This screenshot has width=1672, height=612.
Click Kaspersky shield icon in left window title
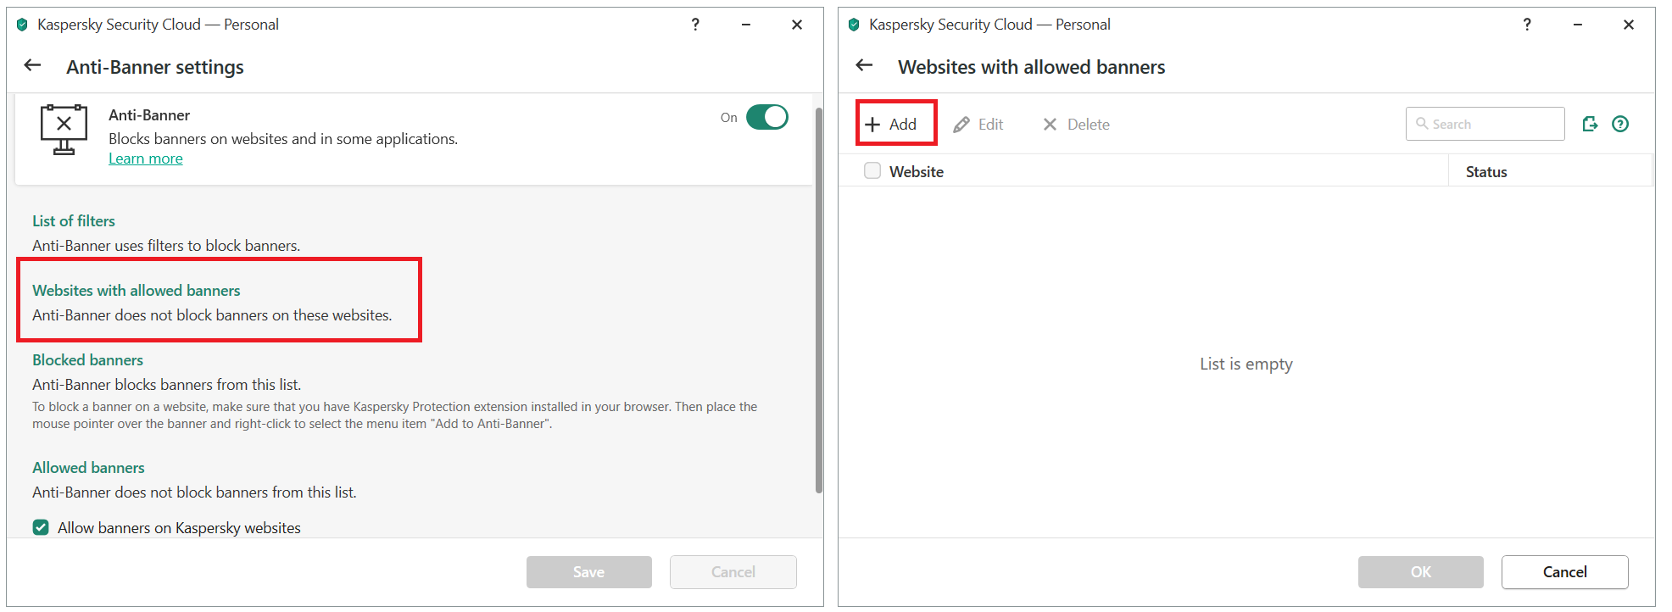22,25
